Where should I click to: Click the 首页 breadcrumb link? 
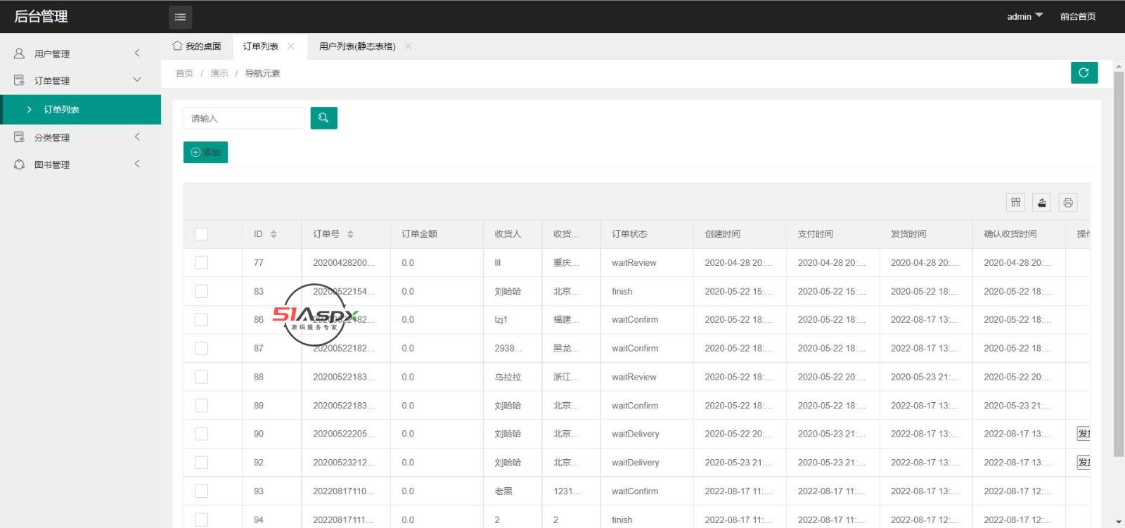point(184,73)
